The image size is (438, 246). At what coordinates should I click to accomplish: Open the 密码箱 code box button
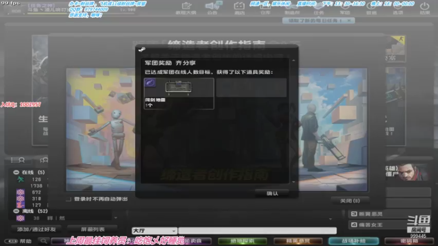click(x=409, y=241)
